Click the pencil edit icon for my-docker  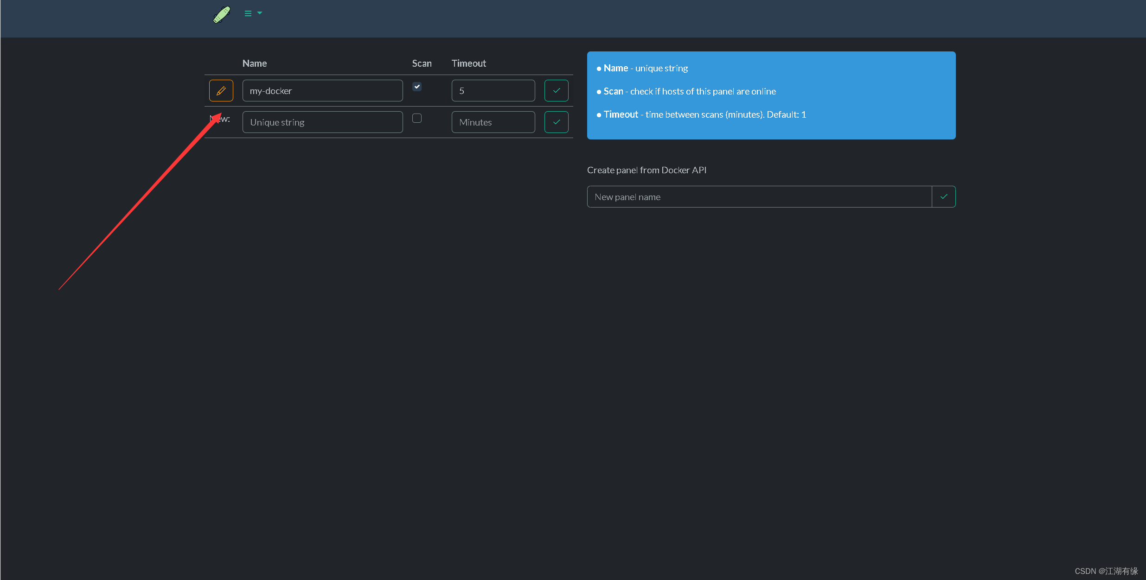point(221,90)
